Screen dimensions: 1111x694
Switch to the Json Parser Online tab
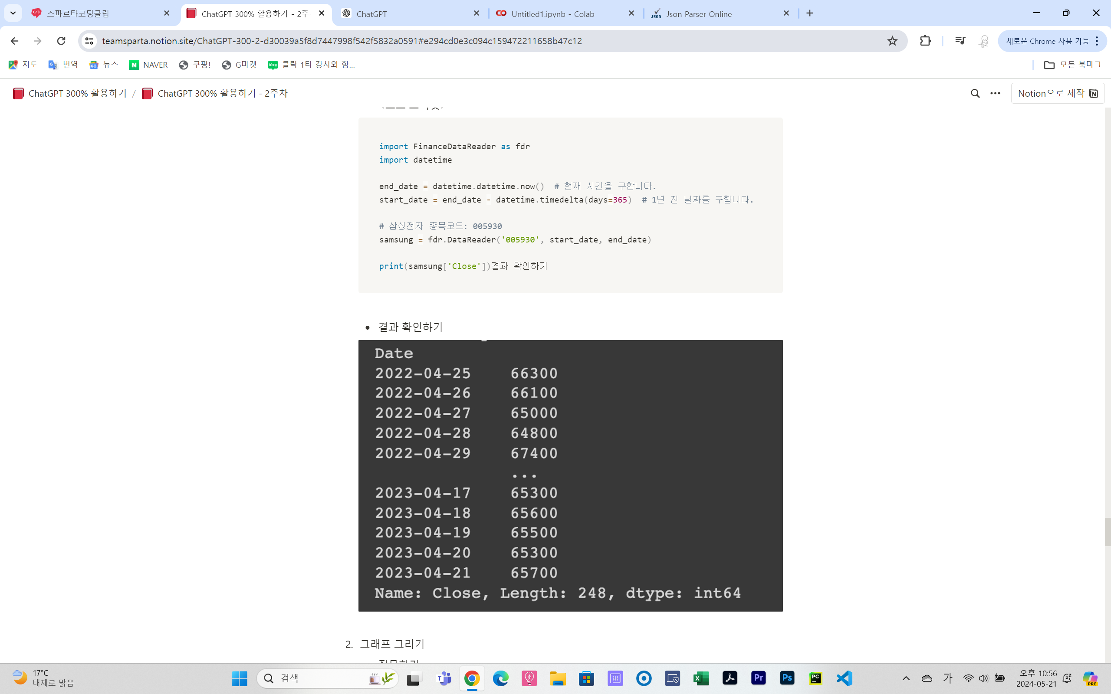click(721, 13)
